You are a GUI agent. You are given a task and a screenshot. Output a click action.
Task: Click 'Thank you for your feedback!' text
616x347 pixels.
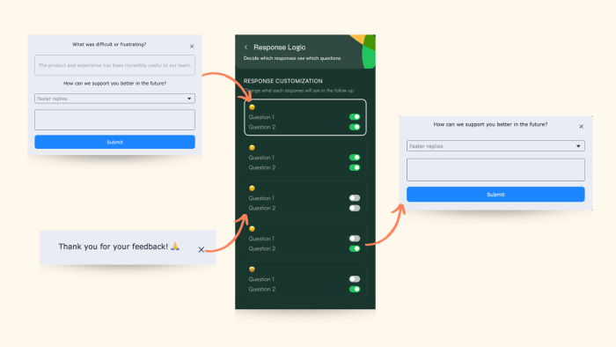(114, 247)
